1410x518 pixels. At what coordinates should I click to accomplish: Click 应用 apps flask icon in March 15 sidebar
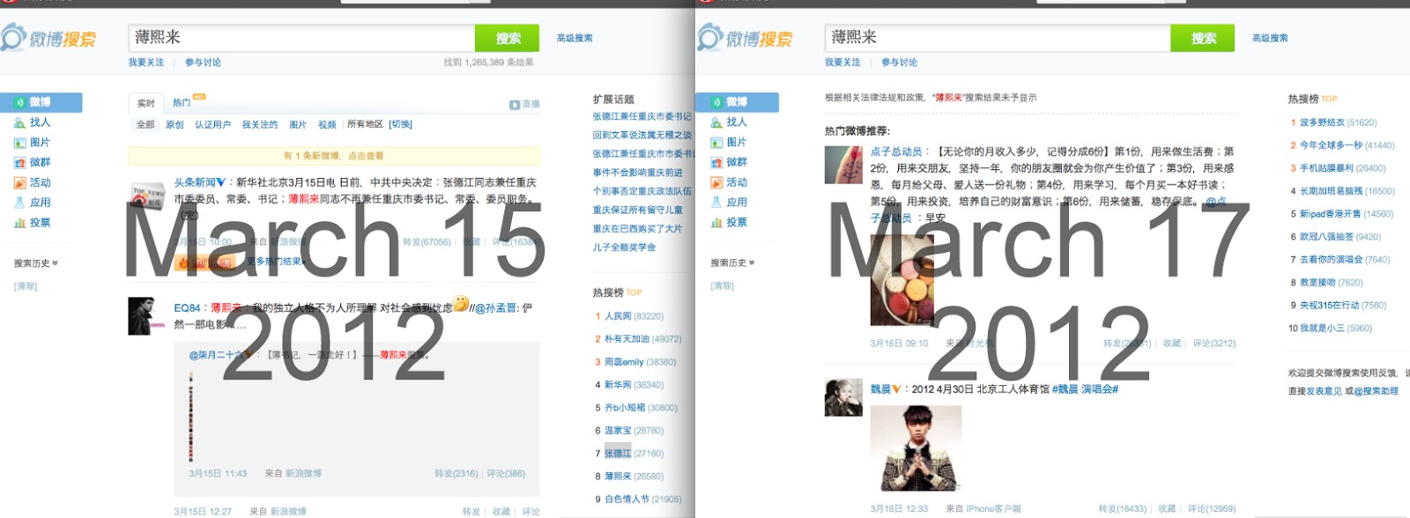click(19, 203)
